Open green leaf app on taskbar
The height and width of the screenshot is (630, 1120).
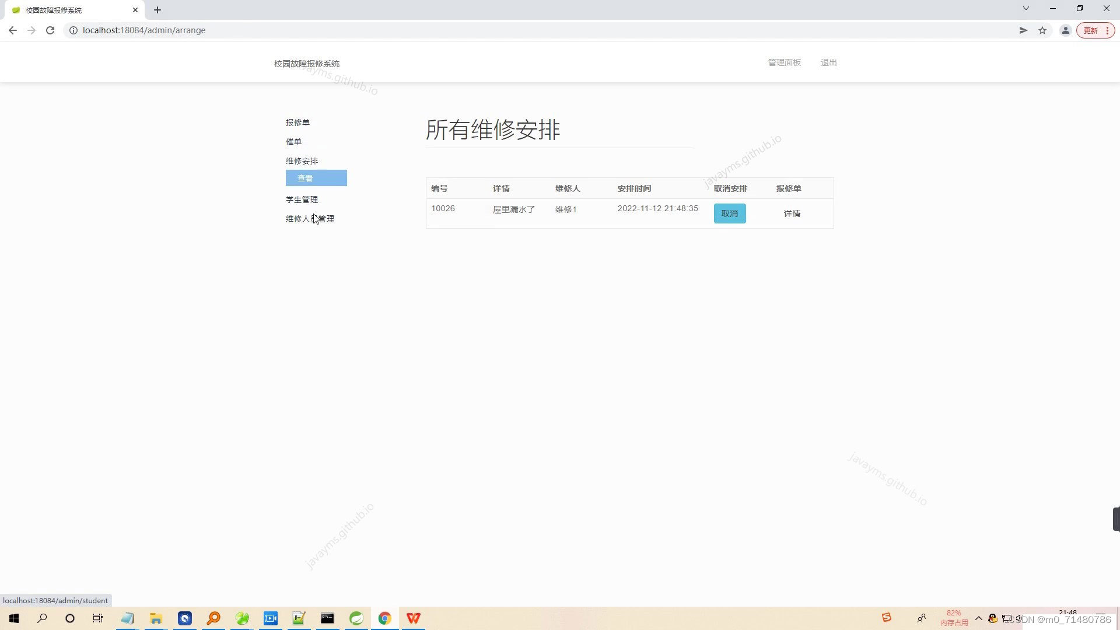point(242,618)
